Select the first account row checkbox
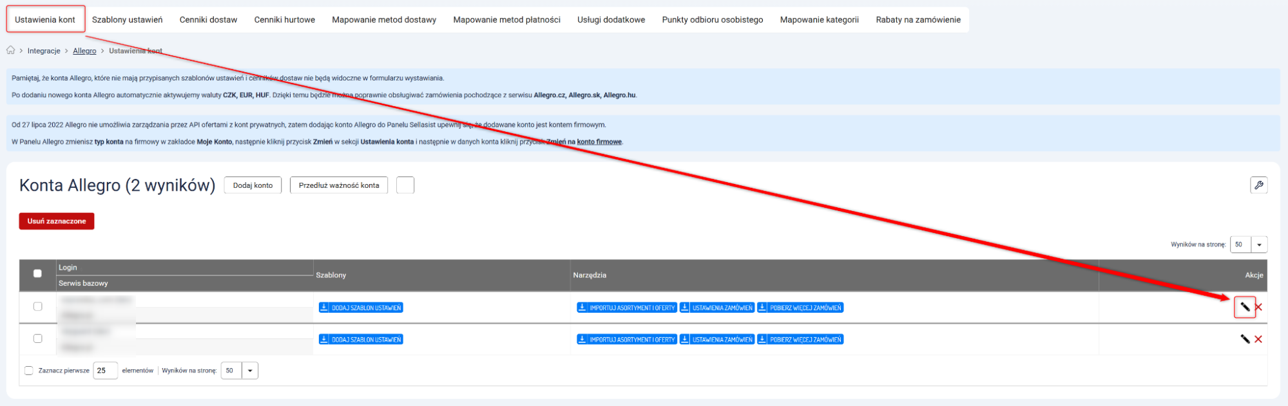 [x=37, y=306]
